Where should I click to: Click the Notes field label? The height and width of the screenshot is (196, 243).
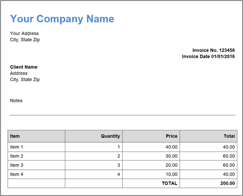[16, 100]
